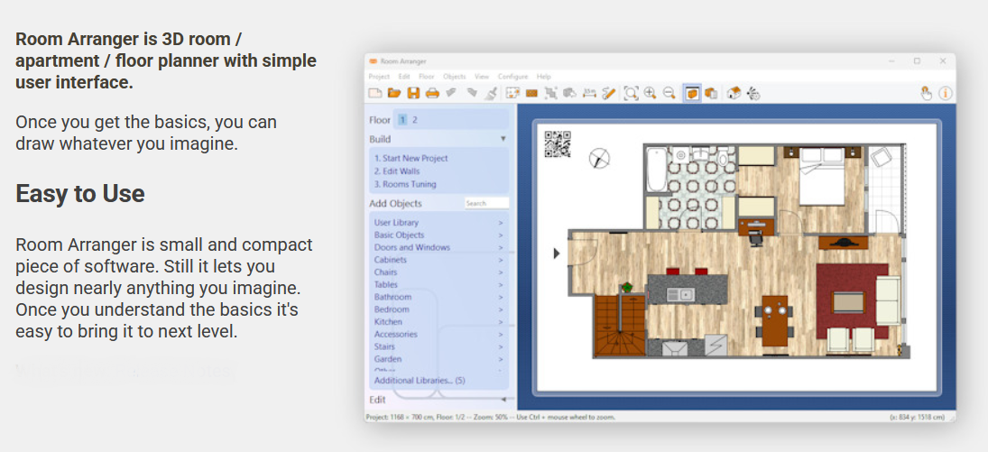Screen dimensions: 988x452
Task: Open the Help menu
Action: click(544, 77)
